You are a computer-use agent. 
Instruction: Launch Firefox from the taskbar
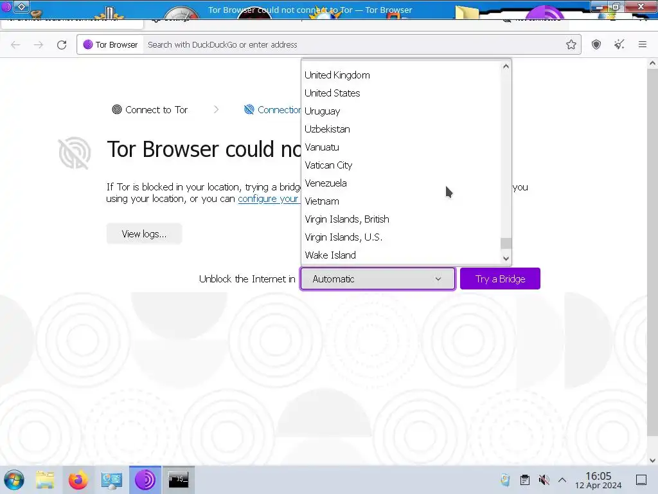coord(78,480)
